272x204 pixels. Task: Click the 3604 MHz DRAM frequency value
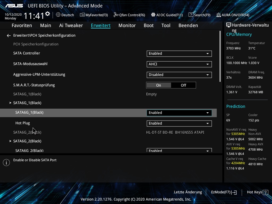(x=255, y=78)
